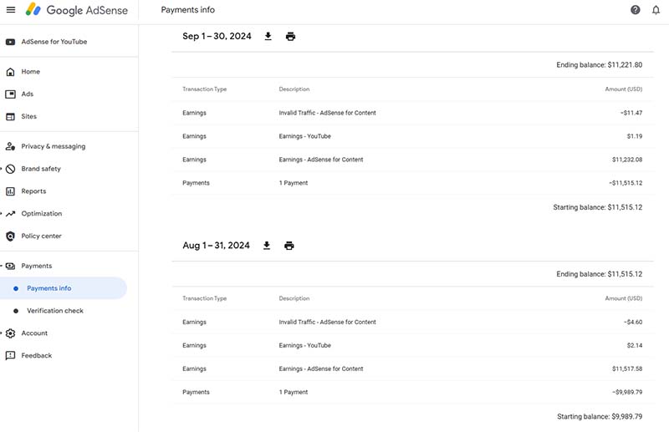Download the Aug 1–31, 2024 statement

(267, 246)
